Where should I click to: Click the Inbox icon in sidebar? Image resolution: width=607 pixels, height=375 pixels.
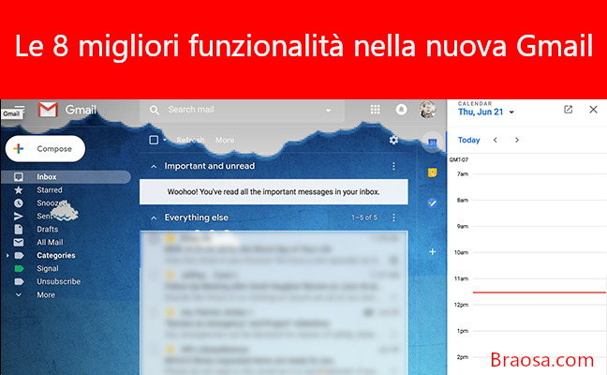tap(18, 177)
